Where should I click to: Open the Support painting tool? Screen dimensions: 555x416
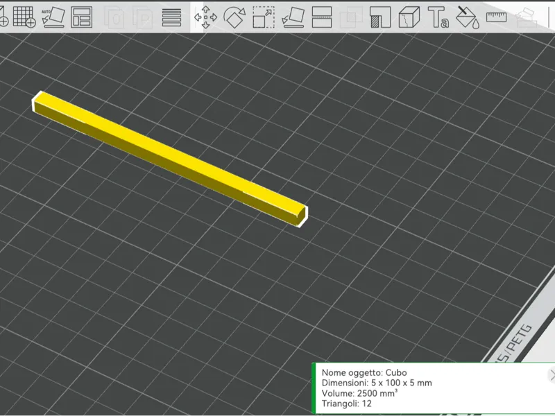point(379,17)
